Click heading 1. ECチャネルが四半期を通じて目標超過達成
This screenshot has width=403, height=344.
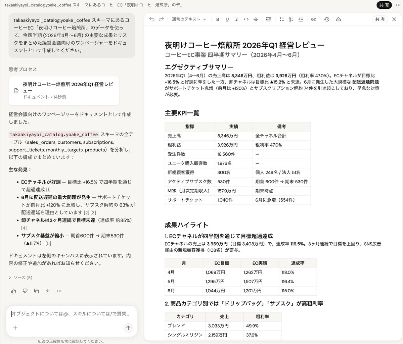click(219, 236)
